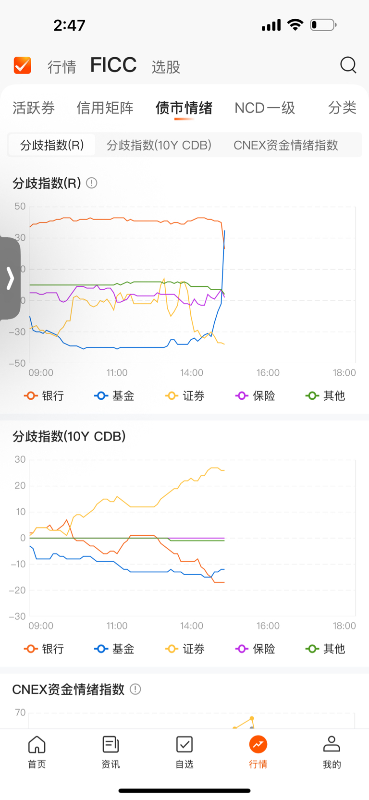The width and height of the screenshot is (369, 800).
Task: Open 资讯 news icon in bottom bar
Action: click(x=111, y=752)
